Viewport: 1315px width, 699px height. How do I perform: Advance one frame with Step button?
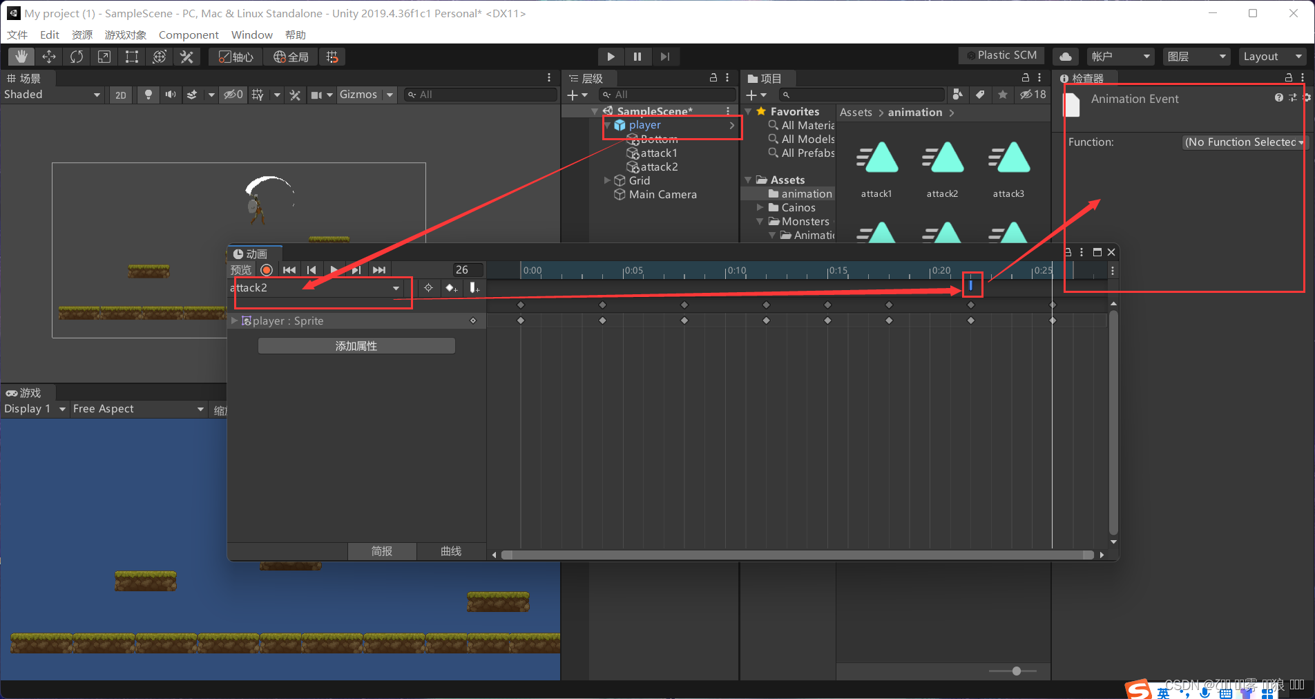(665, 57)
